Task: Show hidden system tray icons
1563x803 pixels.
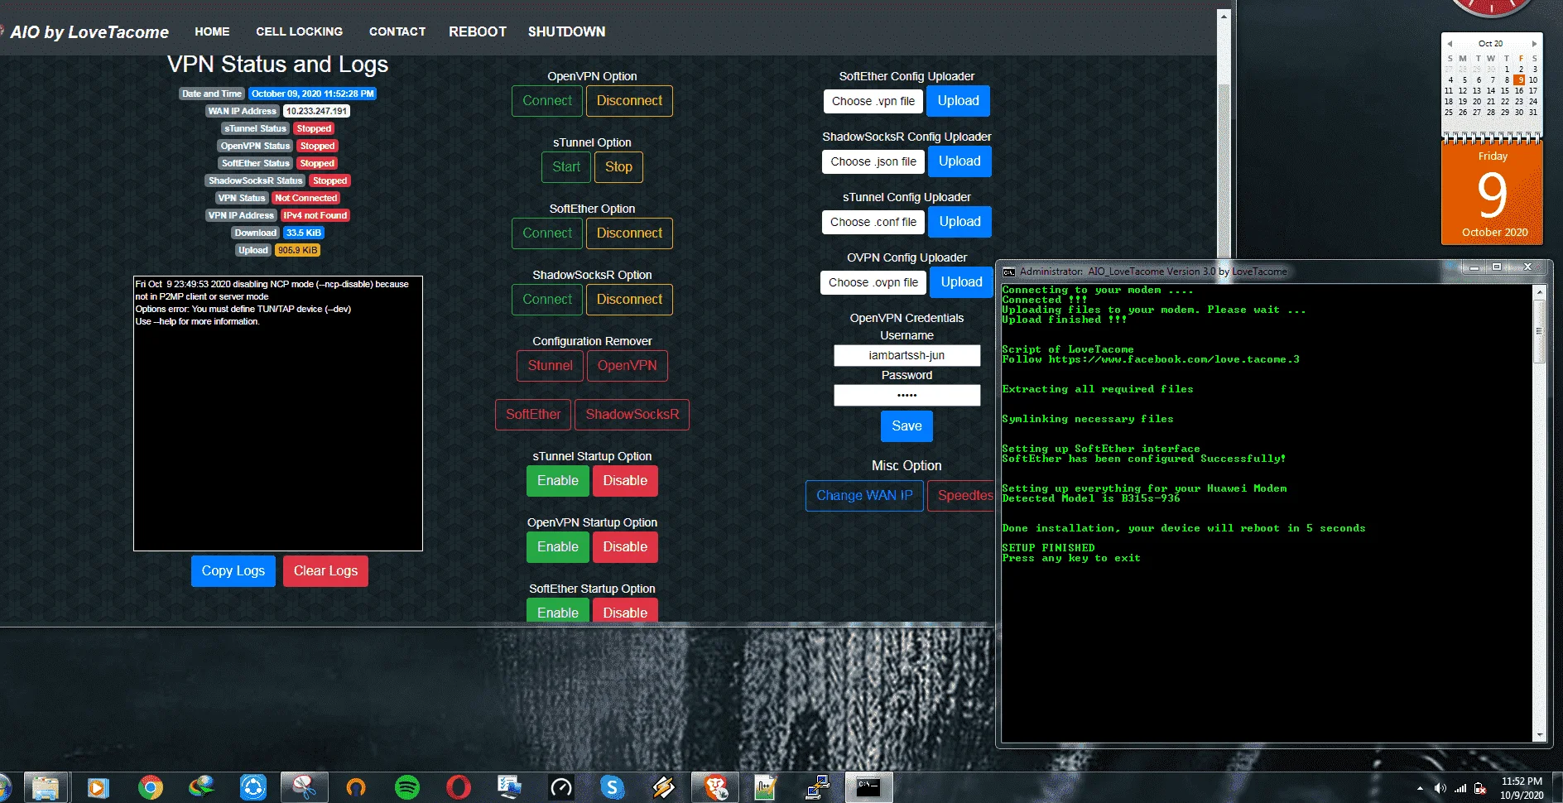Action: tap(1420, 789)
